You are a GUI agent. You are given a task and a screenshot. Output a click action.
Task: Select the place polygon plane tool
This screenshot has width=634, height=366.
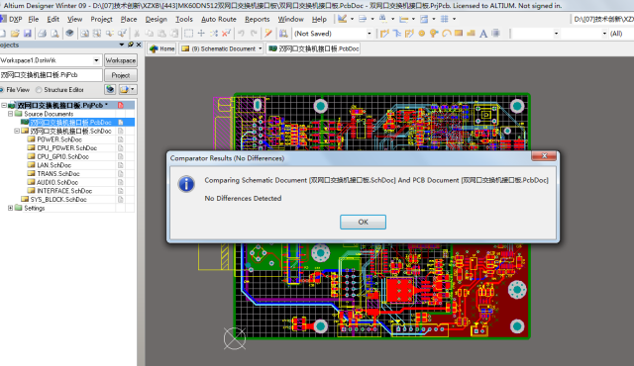tap(471, 34)
